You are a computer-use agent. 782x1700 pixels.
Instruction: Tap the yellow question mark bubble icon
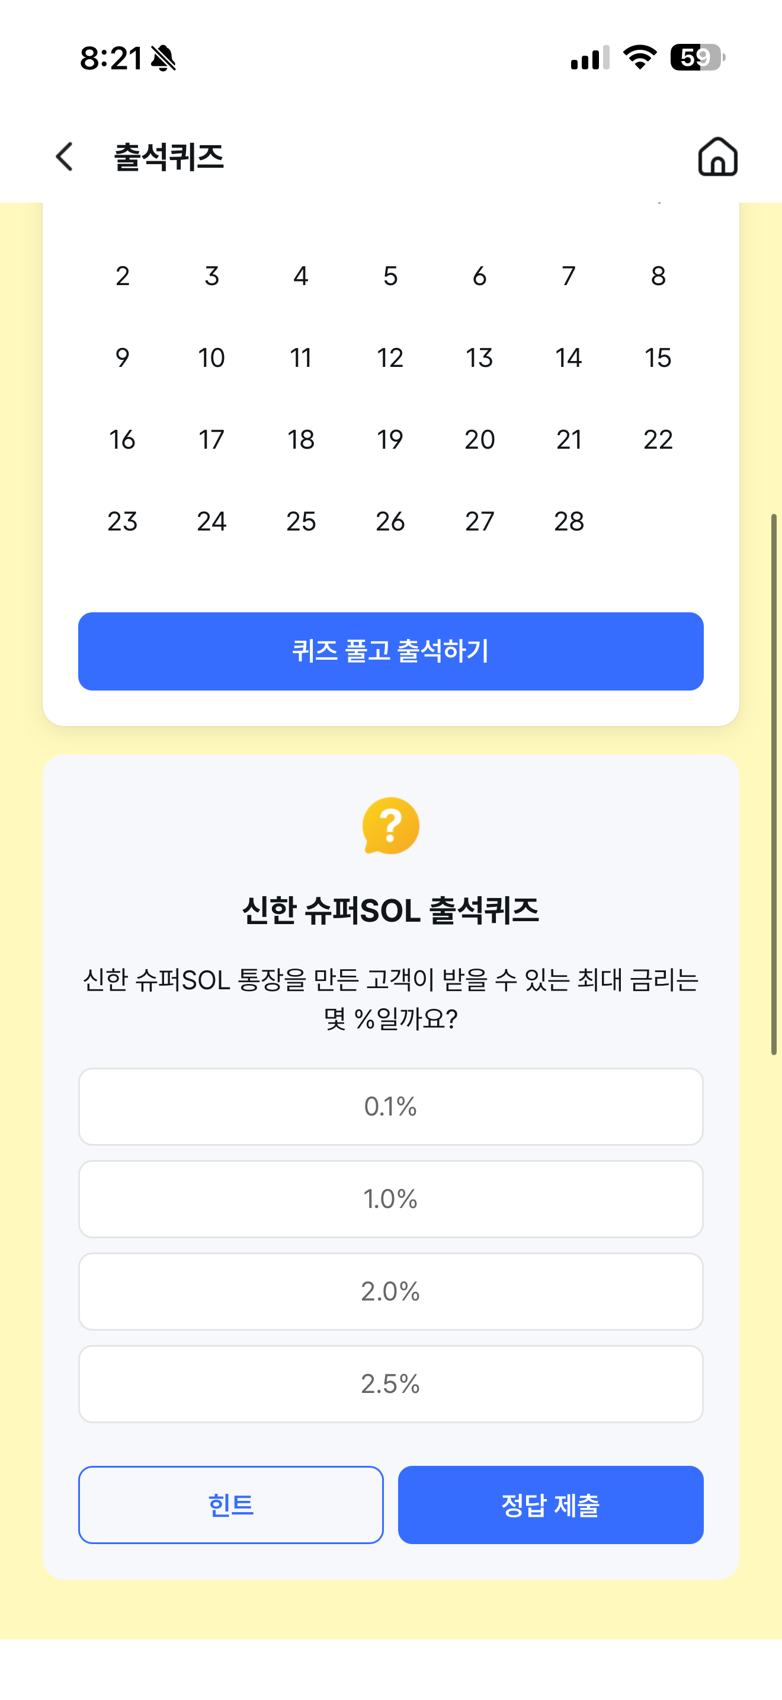(391, 826)
